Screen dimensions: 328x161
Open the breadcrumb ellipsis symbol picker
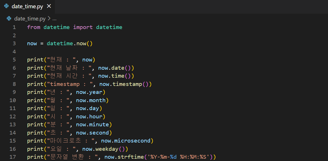[54, 18]
